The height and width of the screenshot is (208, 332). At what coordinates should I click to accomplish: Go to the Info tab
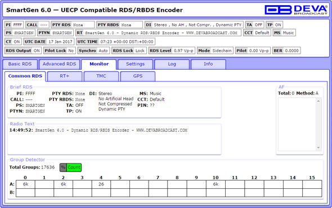pyautogui.click(x=208, y=64)
